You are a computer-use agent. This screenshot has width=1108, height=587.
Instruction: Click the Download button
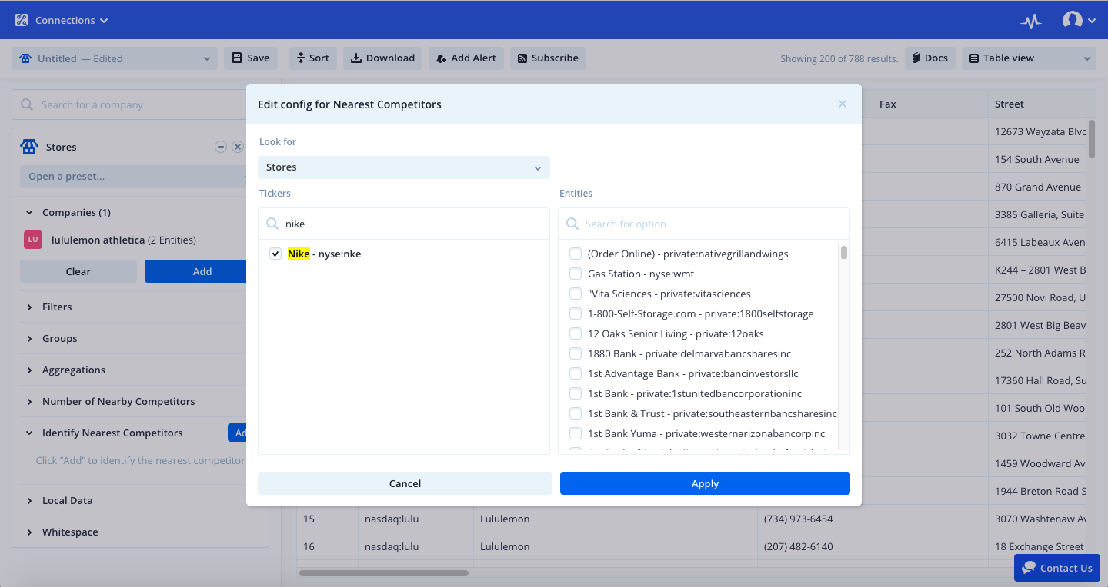(x=382, y=58)
